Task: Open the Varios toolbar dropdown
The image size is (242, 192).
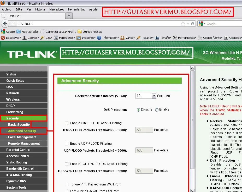Action: coord(127,38)
